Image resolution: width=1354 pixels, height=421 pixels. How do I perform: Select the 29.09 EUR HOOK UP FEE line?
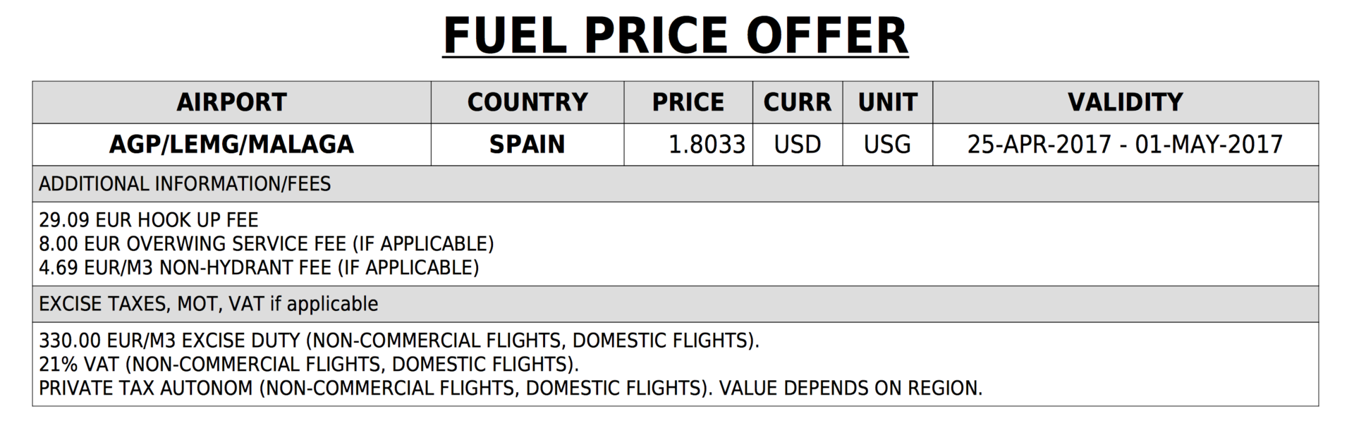pyautogui.click(x=149, y=220)
